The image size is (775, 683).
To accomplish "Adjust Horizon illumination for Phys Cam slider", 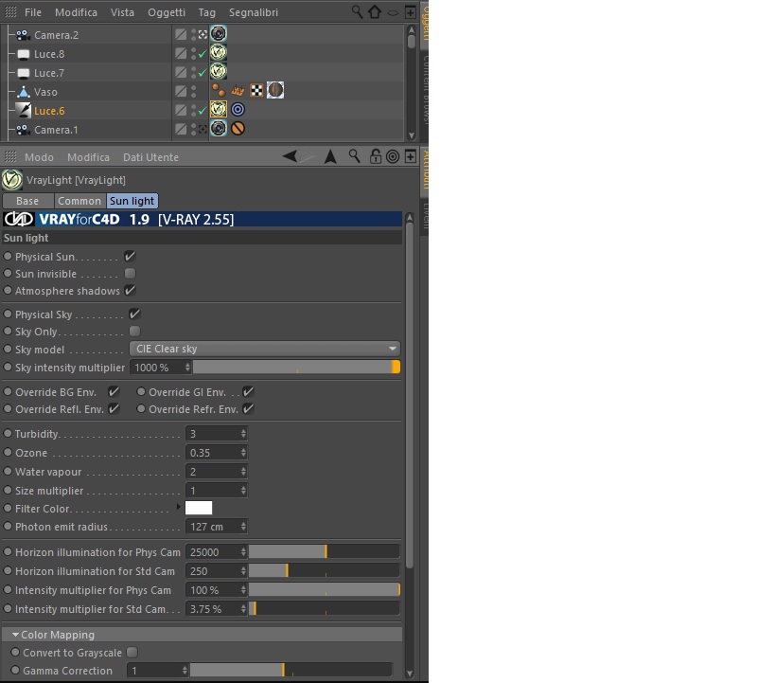I will [324, 551].
